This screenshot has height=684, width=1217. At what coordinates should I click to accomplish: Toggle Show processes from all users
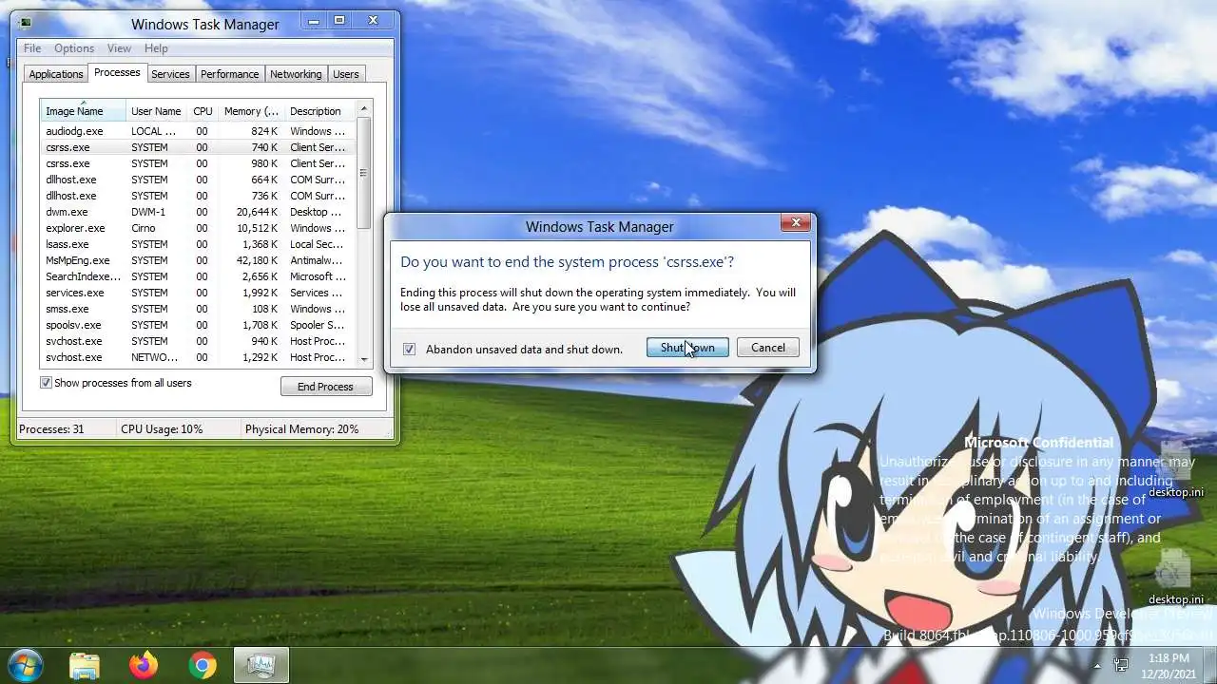[46, 383]
